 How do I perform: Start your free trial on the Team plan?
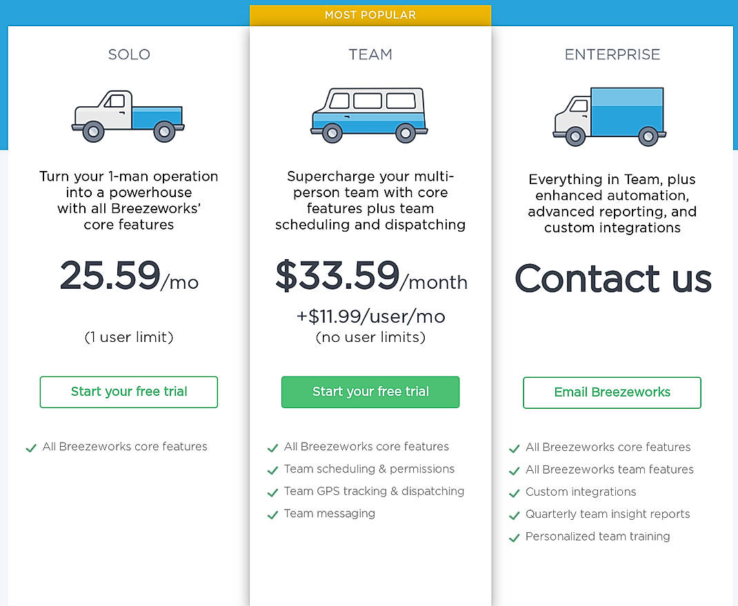pos(370,392)
